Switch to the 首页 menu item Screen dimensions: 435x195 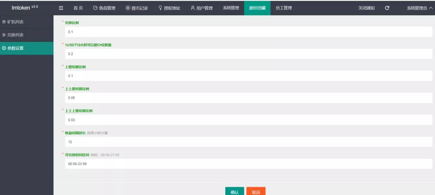coord(78,7)
